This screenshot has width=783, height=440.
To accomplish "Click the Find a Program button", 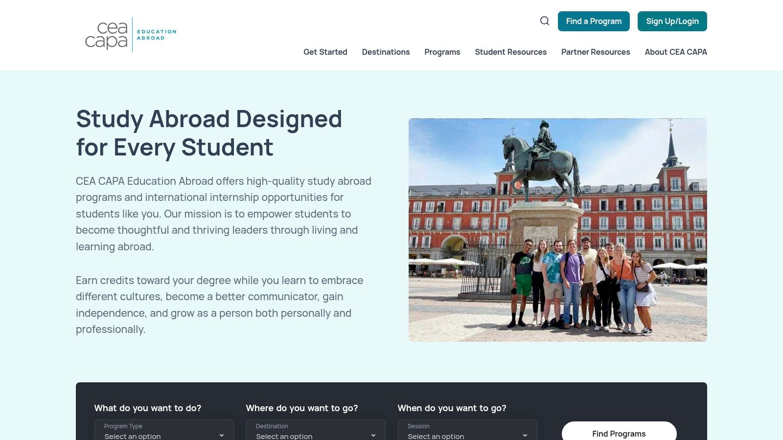I will tap(594, 21).
